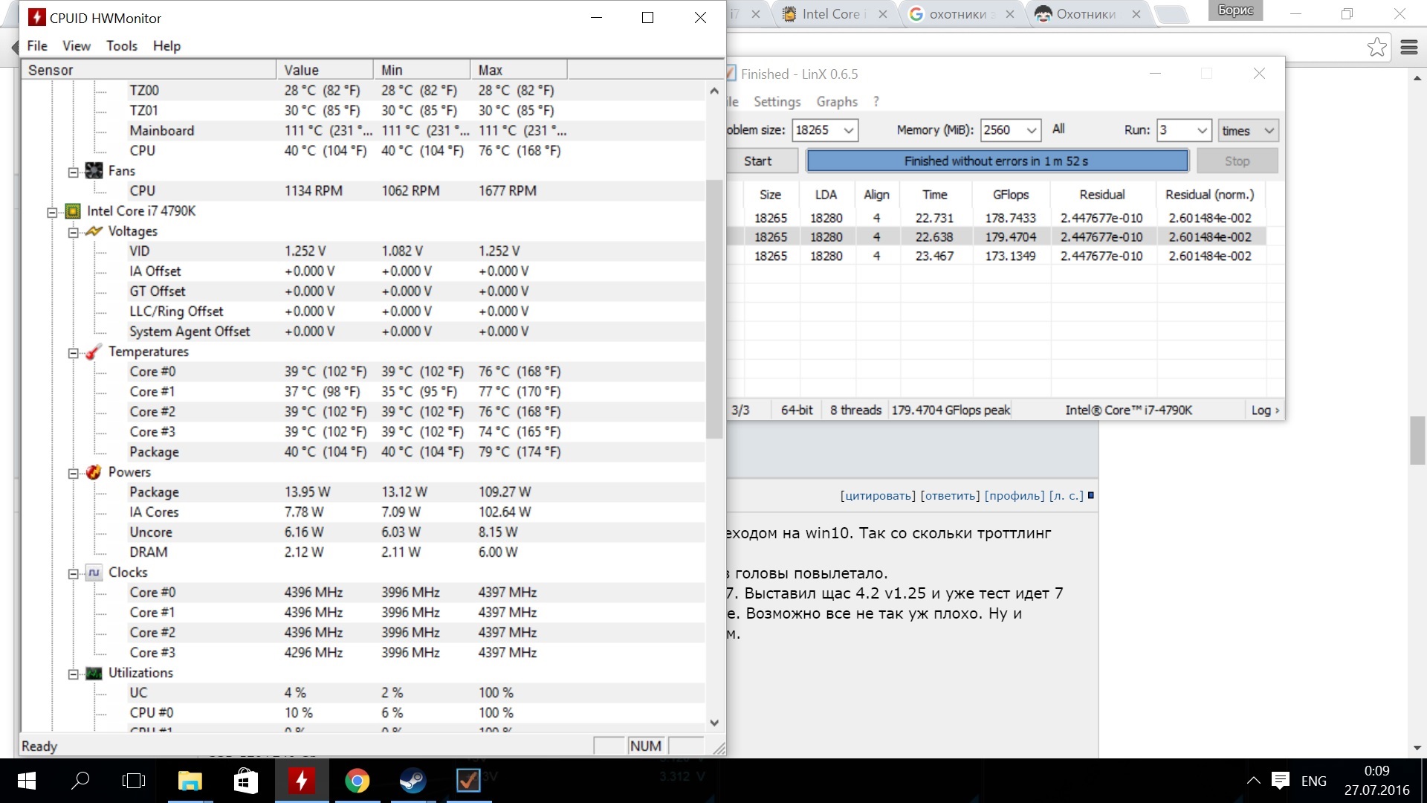This screenshot has width=1427, height=803.
Task: Click the цитировать link
Action: click(x=878, y=496)
